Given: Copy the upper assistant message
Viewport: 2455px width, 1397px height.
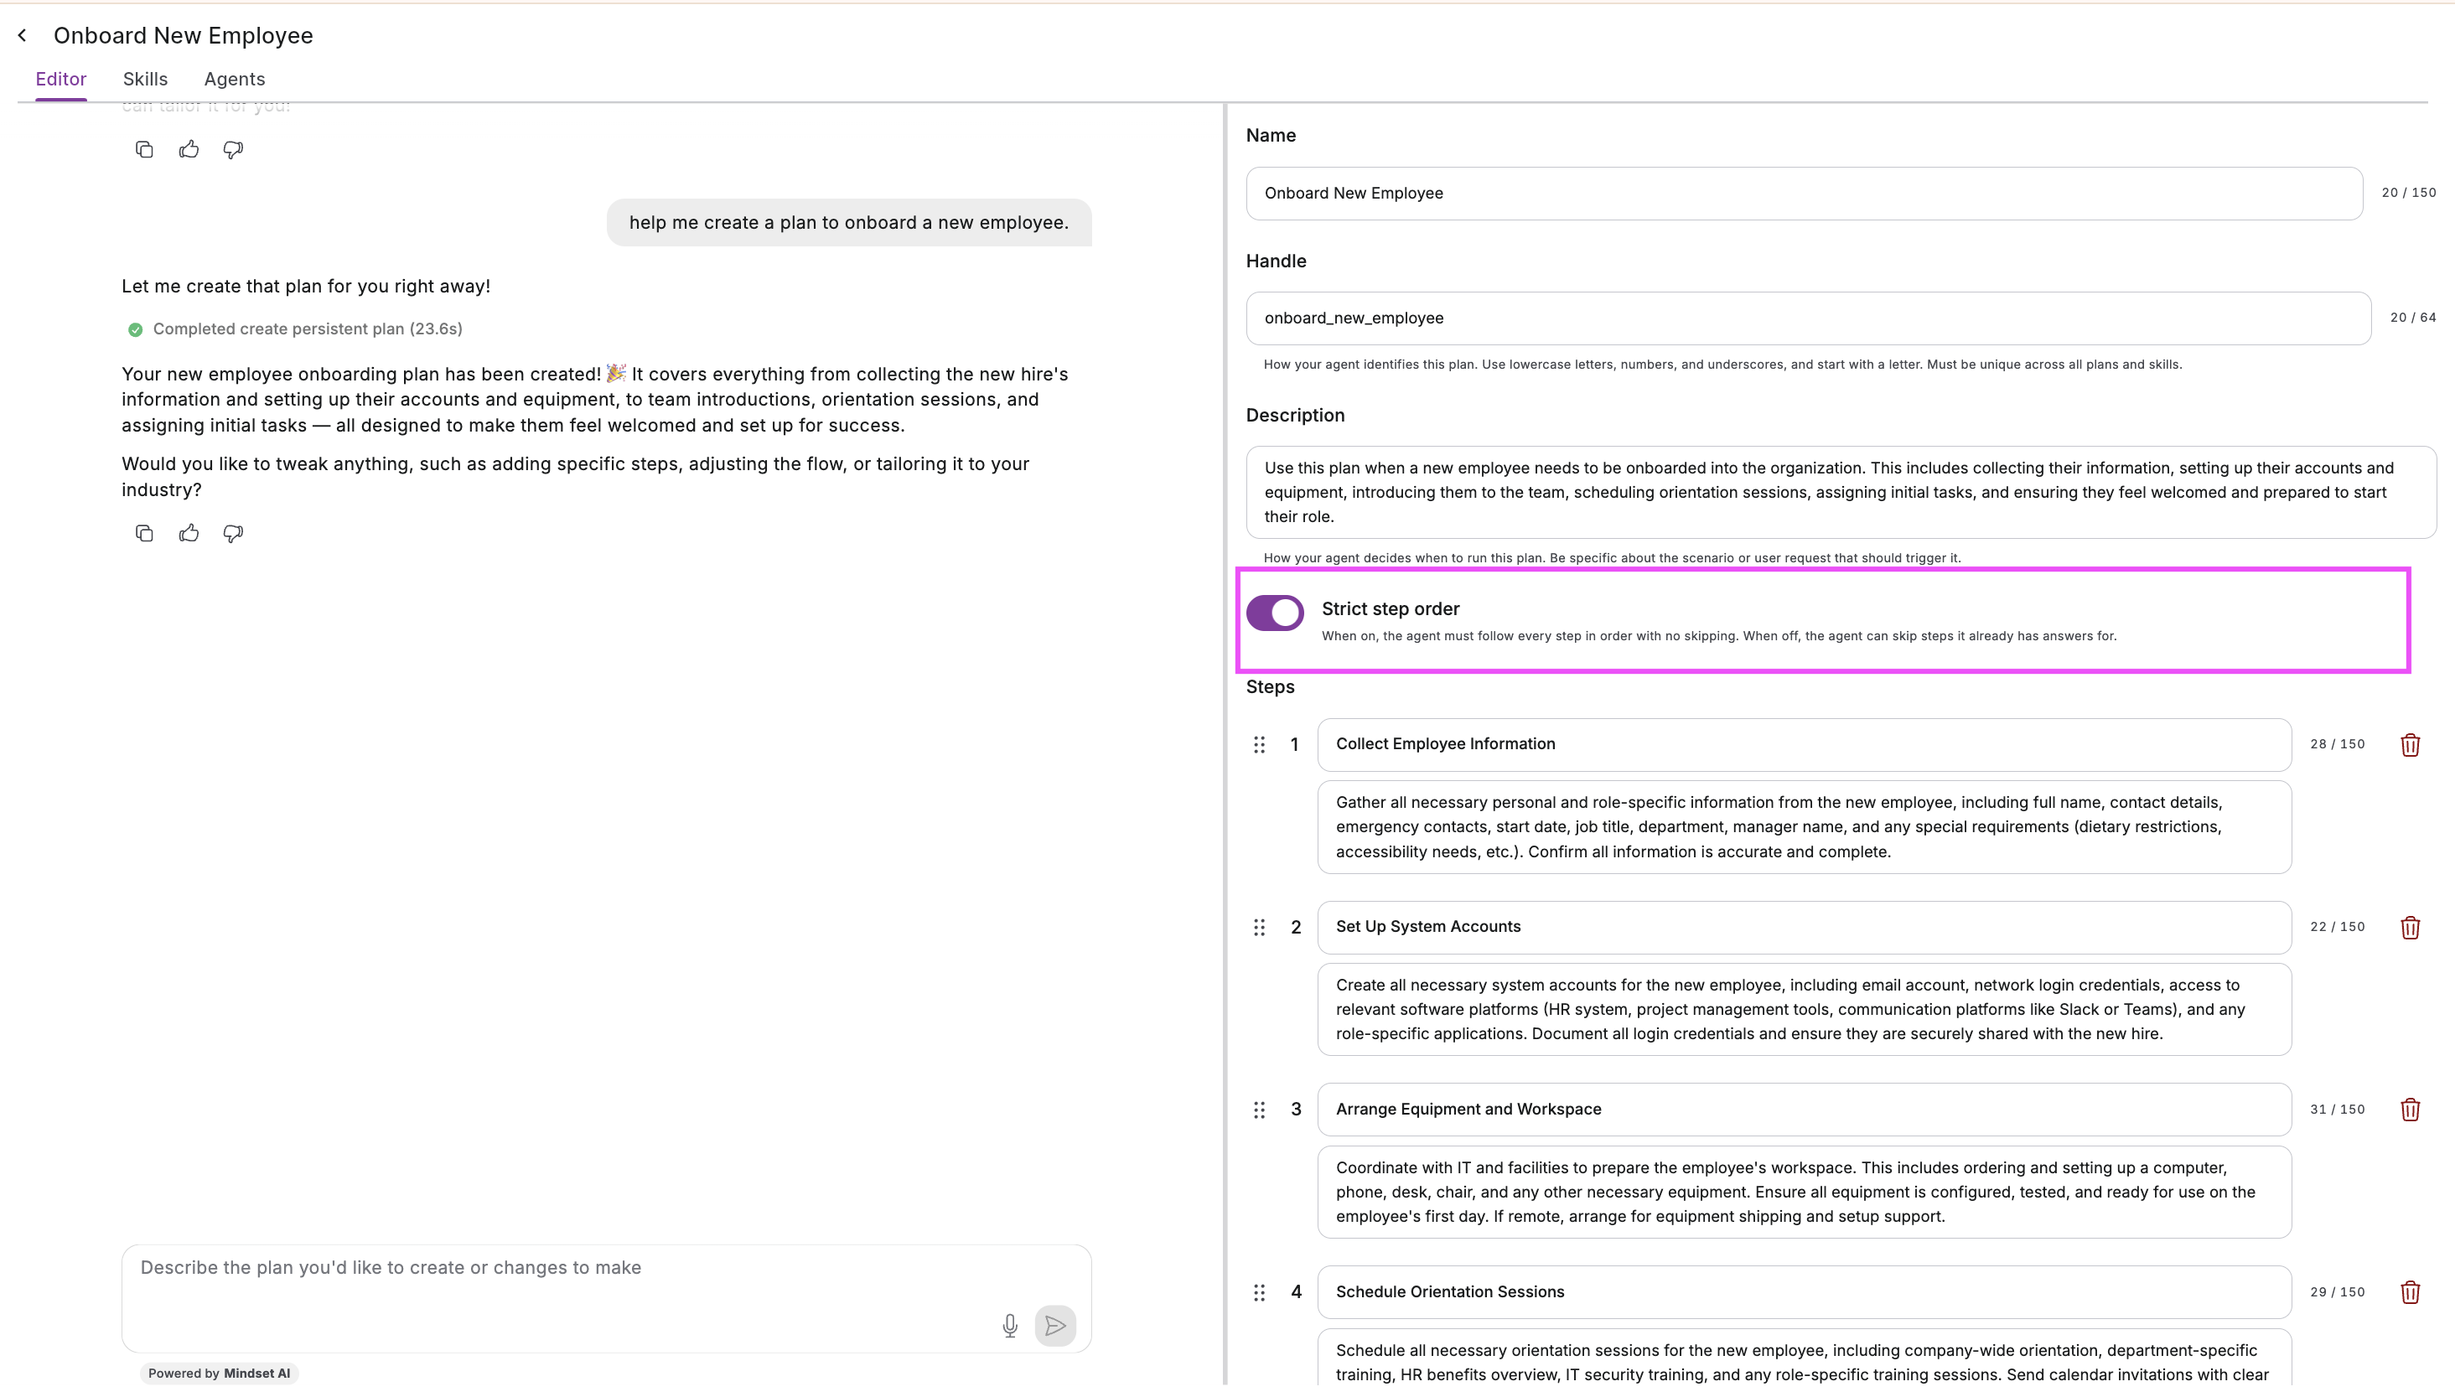Looking at the screenshot, I should tap(144, 150).
